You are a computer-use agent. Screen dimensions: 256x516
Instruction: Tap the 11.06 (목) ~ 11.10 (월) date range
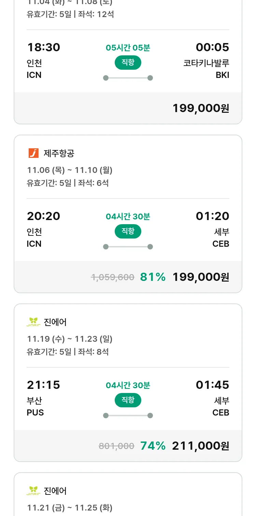(x=70, y=170)
